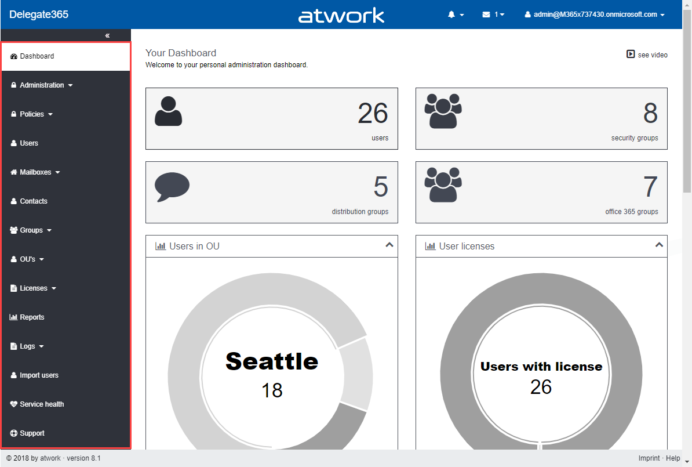692x467 pixels.
Task: Expand the OU's menu arrow
Action: [42, 259]
